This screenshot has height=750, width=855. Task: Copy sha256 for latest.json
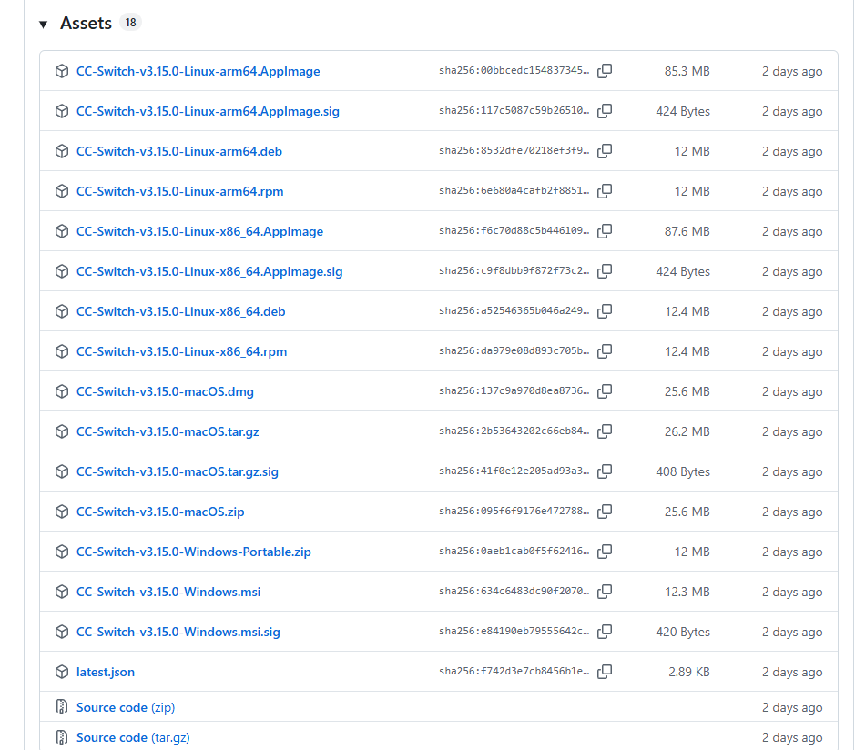click(605, 672)
